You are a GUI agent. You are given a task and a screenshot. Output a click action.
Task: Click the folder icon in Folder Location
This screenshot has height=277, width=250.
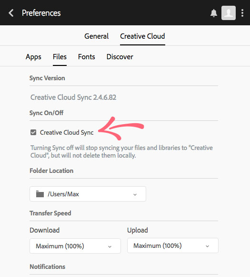[x=40, y=194]
